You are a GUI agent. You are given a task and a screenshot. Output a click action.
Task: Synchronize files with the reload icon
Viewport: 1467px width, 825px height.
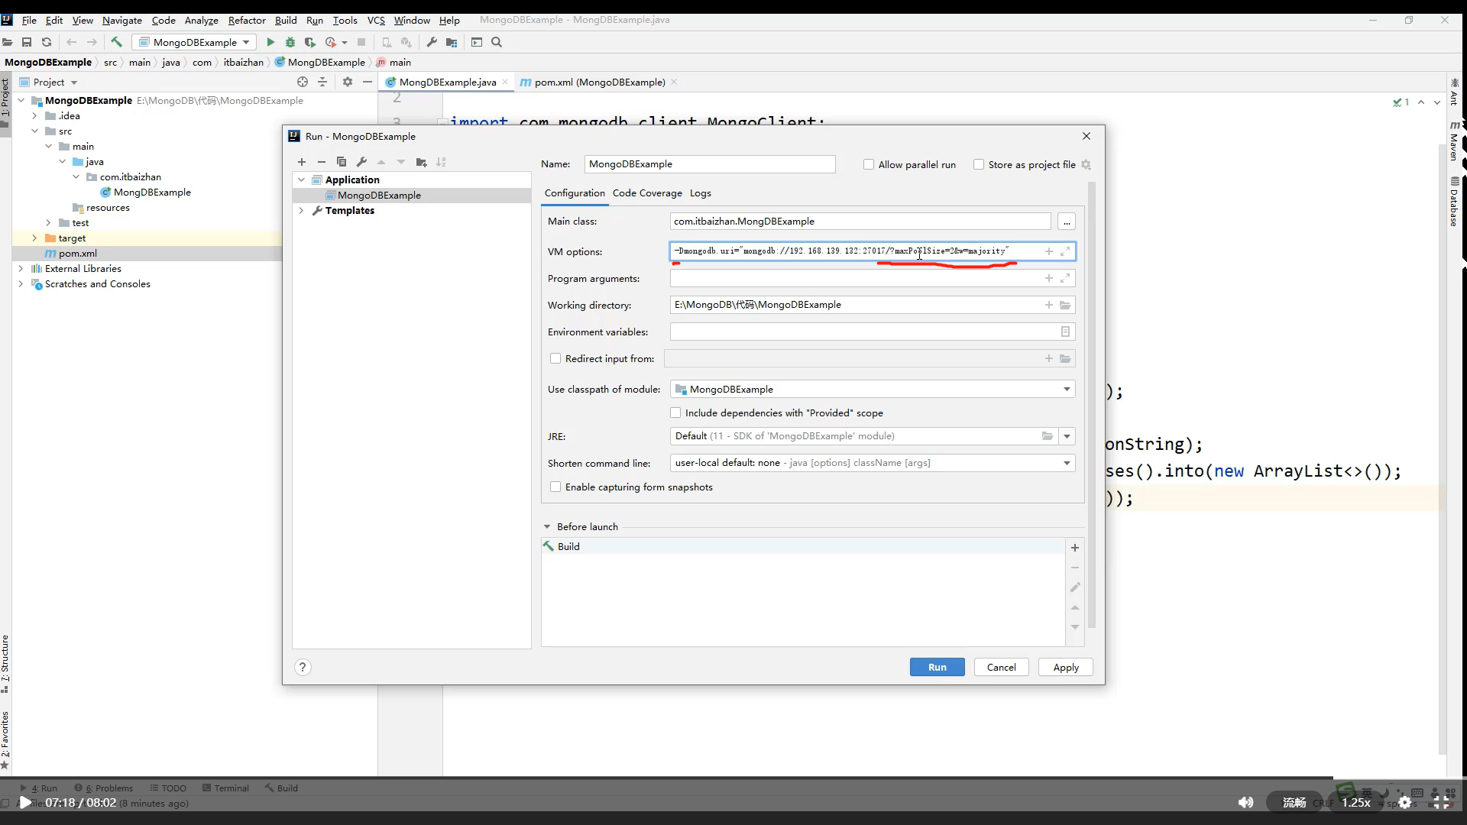pos(47,42)
